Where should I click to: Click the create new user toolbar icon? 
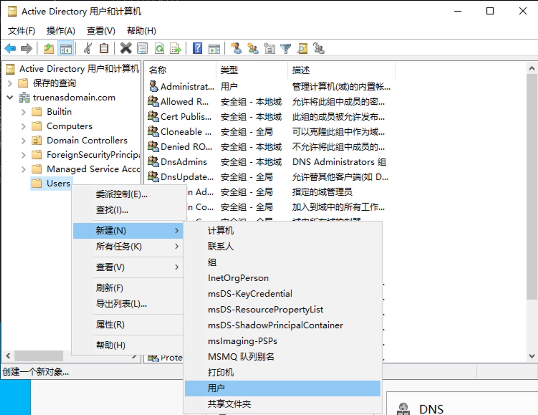click(x=236, y=48)
